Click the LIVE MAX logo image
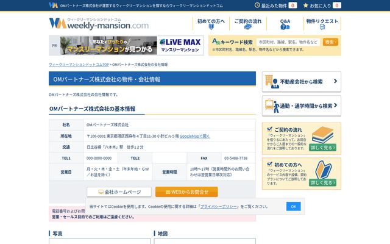This screenshot has width=390, height=244. pyautogui.click(x=180, y=42)
